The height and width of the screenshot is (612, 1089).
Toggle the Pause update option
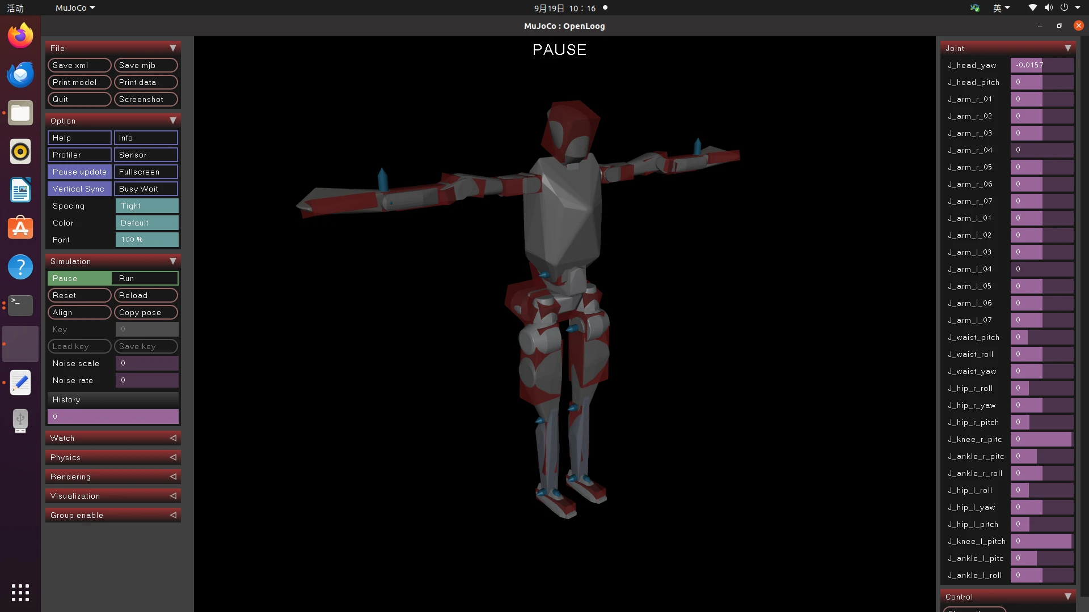[79, 172]
